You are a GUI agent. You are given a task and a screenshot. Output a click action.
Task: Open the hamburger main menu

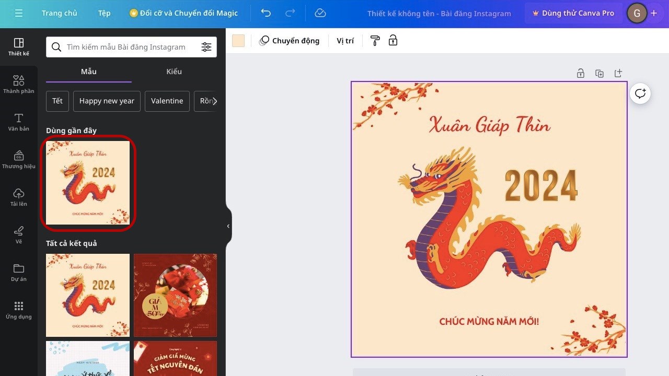click(19, 13)
